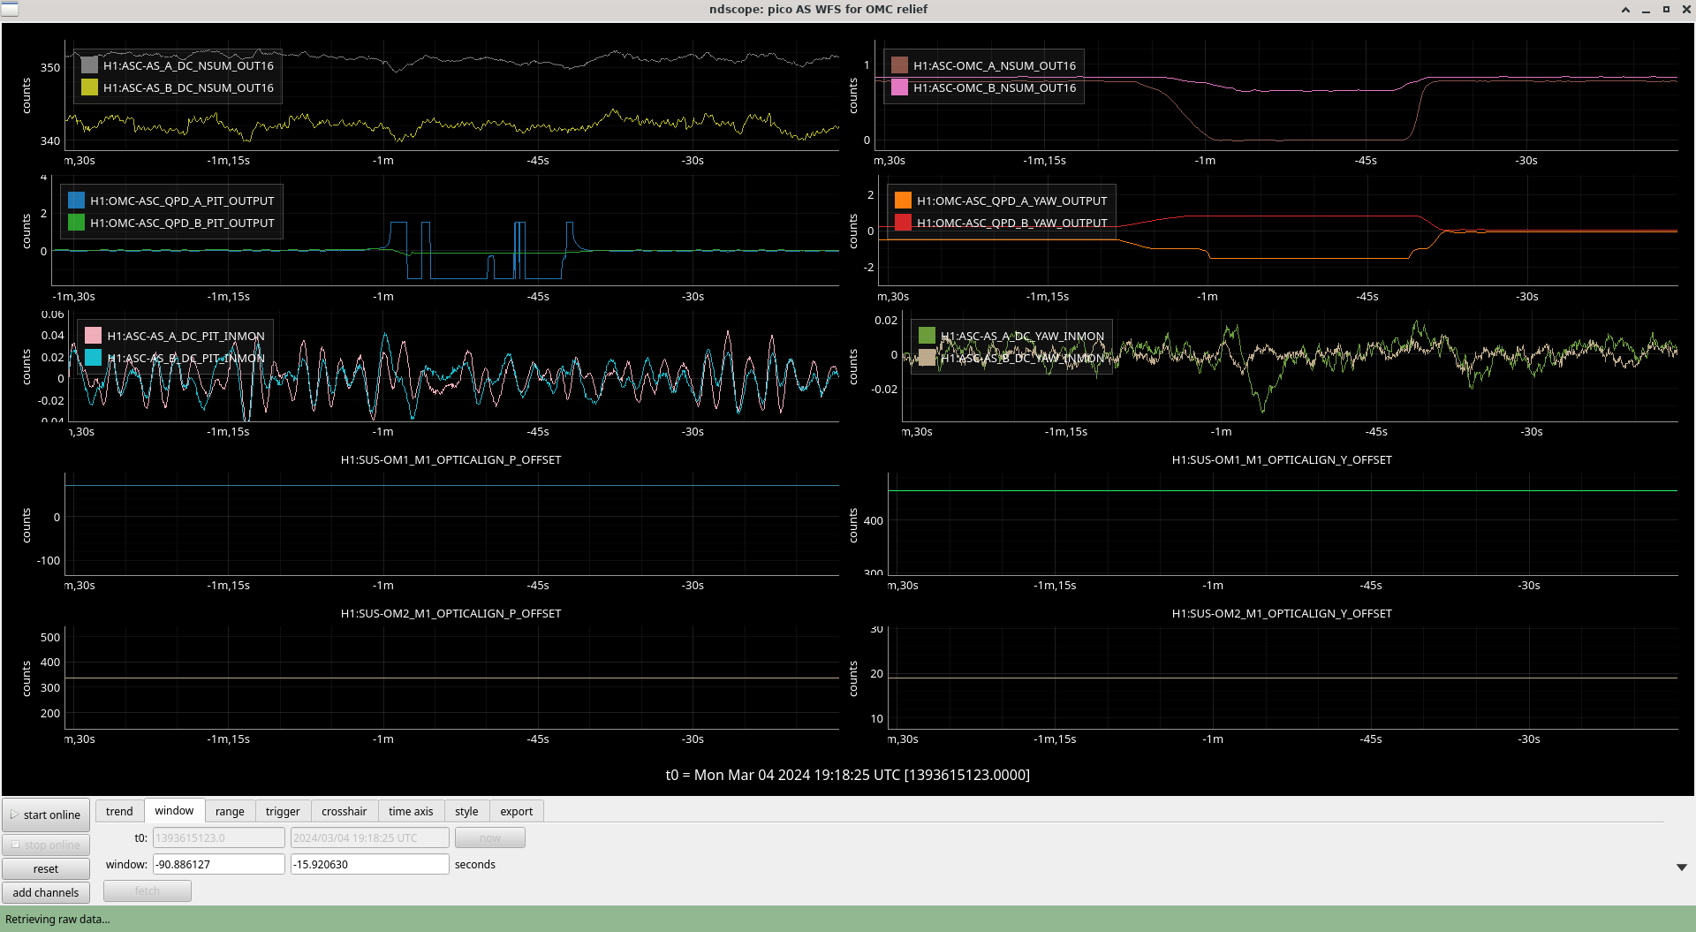Screen dimensions: 1696x932
Task: Click the orange QPD_A_YAW_OUTPUT legend marker
Action: 903,201
